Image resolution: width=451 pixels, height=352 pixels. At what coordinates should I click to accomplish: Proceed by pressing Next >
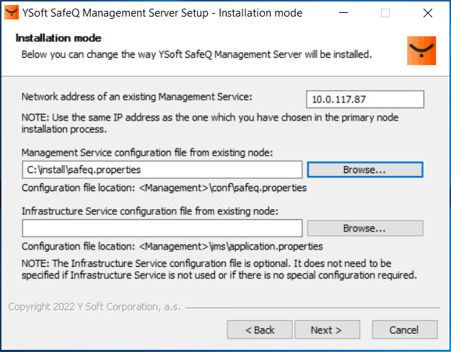click(x=326, y=330)
